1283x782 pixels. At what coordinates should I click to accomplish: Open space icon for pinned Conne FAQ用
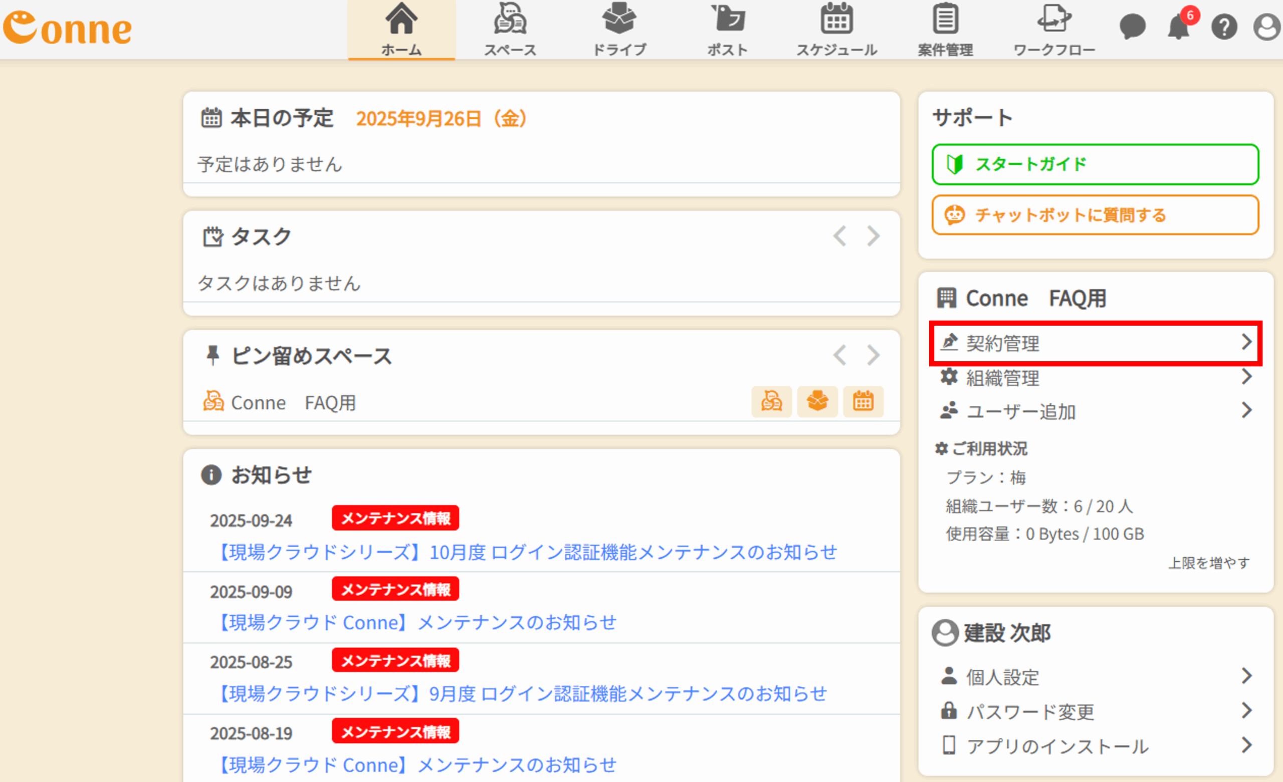pos(771,401)
